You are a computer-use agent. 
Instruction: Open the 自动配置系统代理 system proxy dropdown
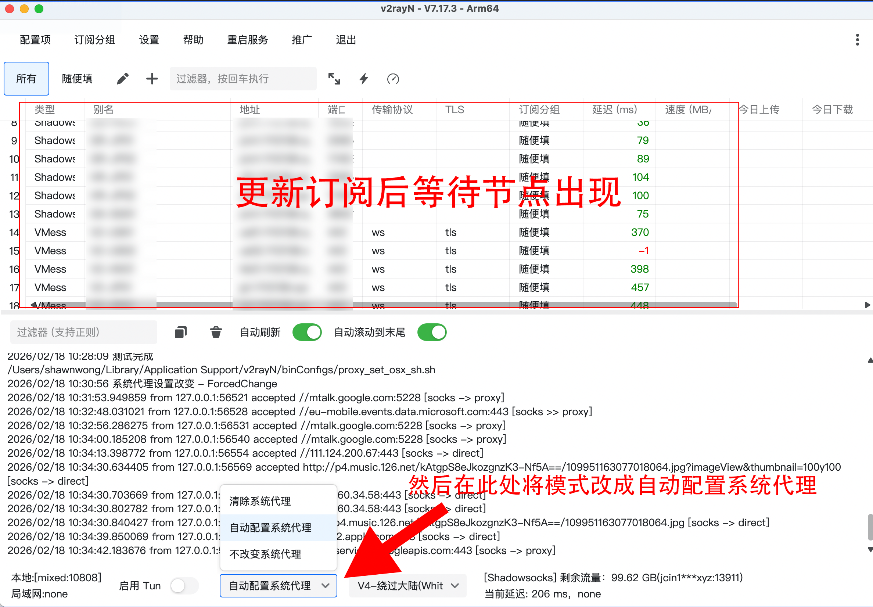[279, 585]
